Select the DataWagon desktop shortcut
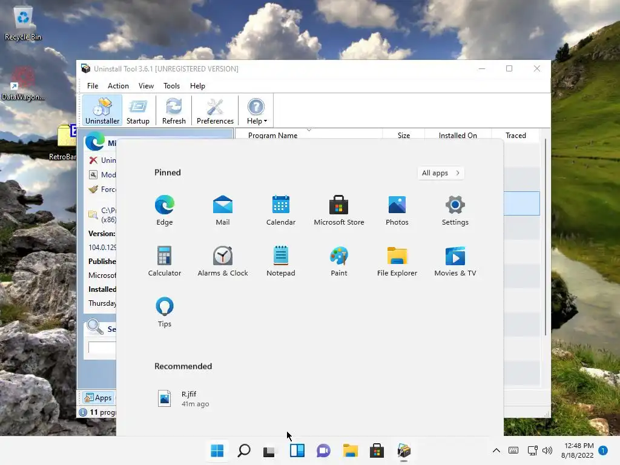 (x=23, y=84)
